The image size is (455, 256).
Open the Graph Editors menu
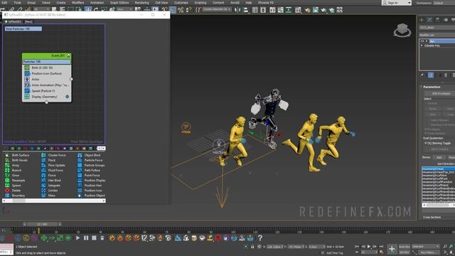tap(119, 3)
